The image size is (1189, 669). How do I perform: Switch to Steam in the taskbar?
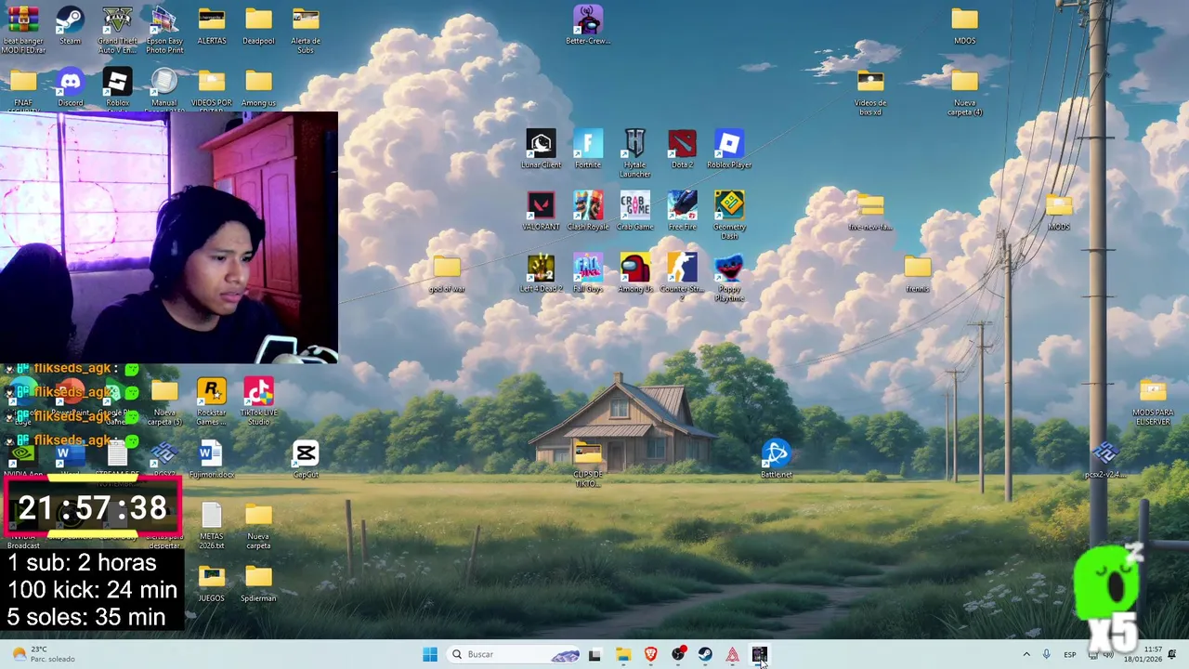(705, 654)
